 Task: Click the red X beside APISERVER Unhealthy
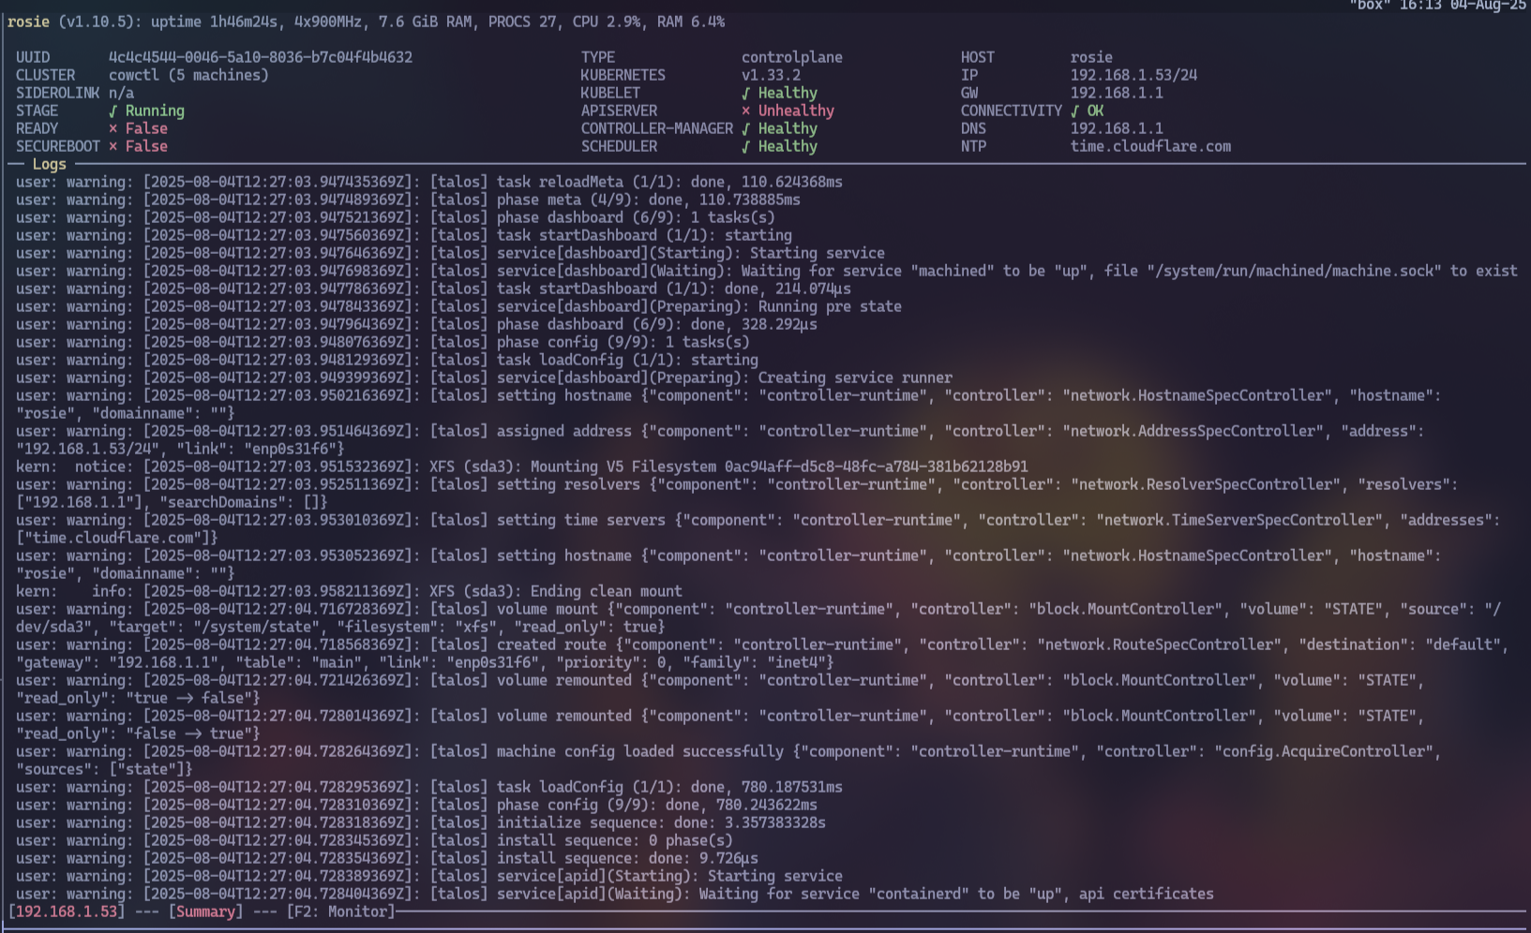746,111
